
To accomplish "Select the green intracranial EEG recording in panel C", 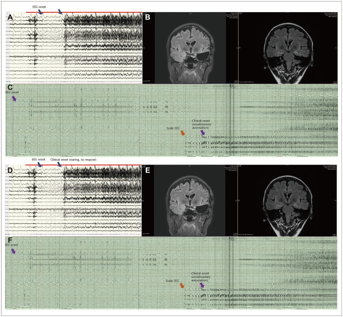I will [172, 120].
